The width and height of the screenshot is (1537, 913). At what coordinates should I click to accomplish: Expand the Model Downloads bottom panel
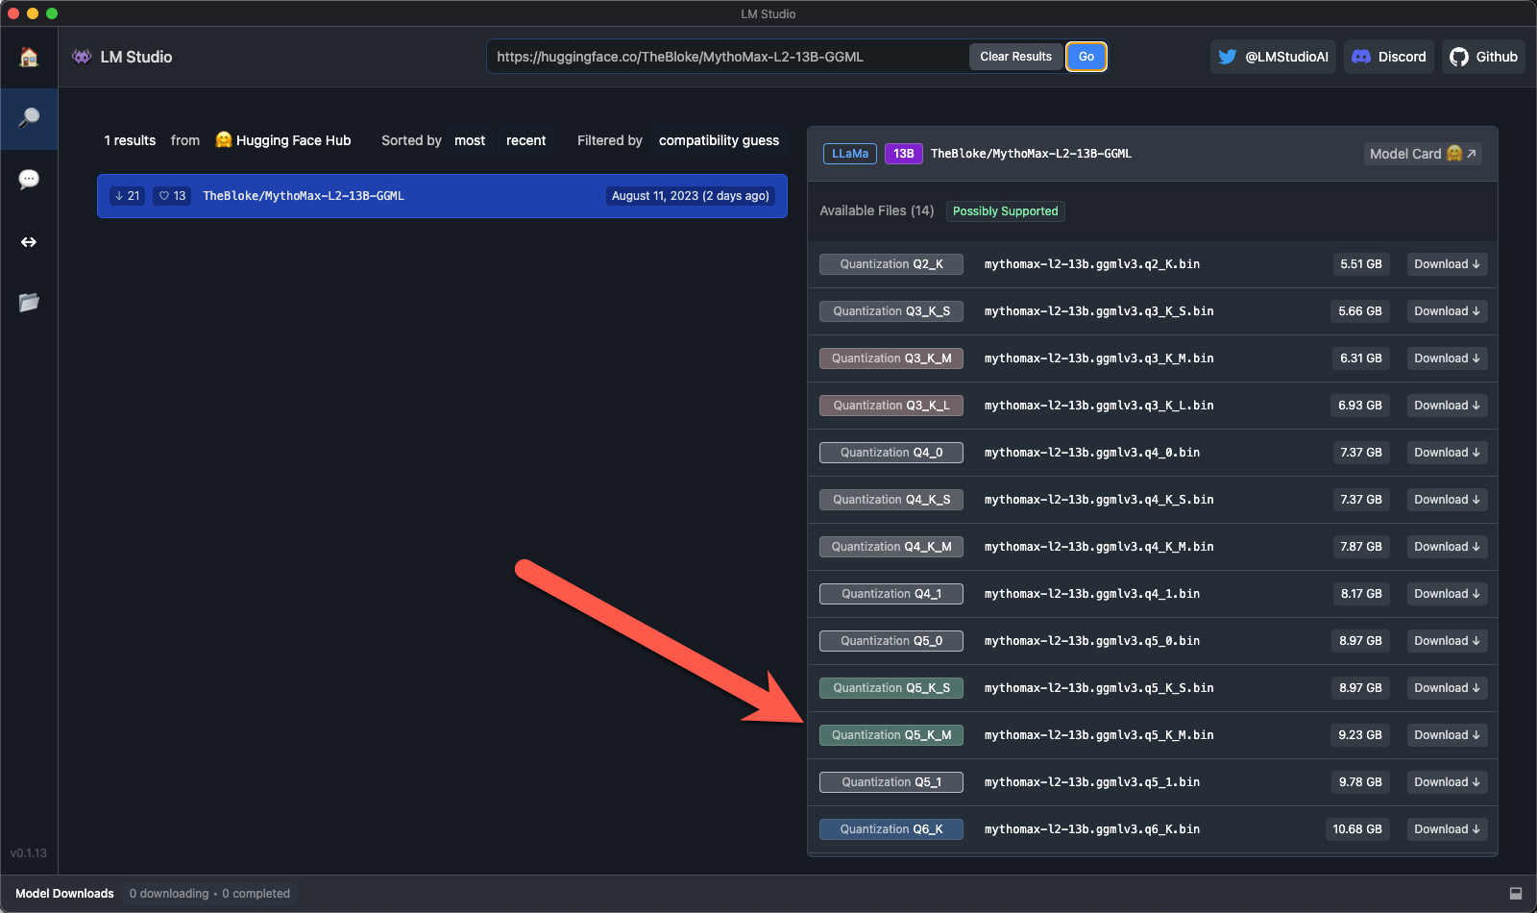coord(1516,894)
